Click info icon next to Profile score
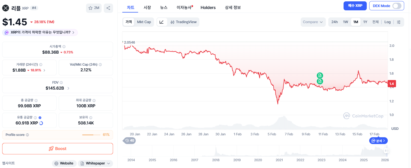Screen dimensions: 411x168 coord(27,135)
